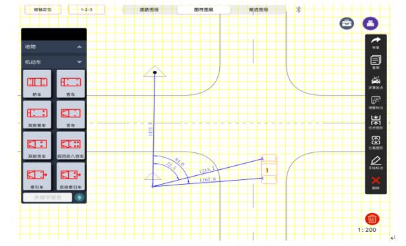Select the 客车 bus symbol tile
The width and height of the screenshot is (406, 246).
(x=71, y=84)
